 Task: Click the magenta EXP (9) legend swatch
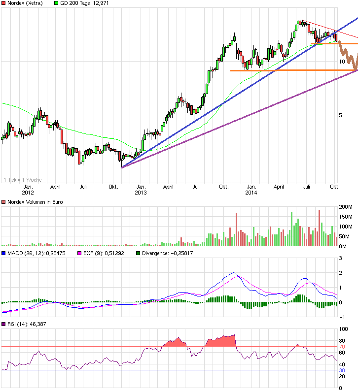pyautogui.click(x=79, y=253)
